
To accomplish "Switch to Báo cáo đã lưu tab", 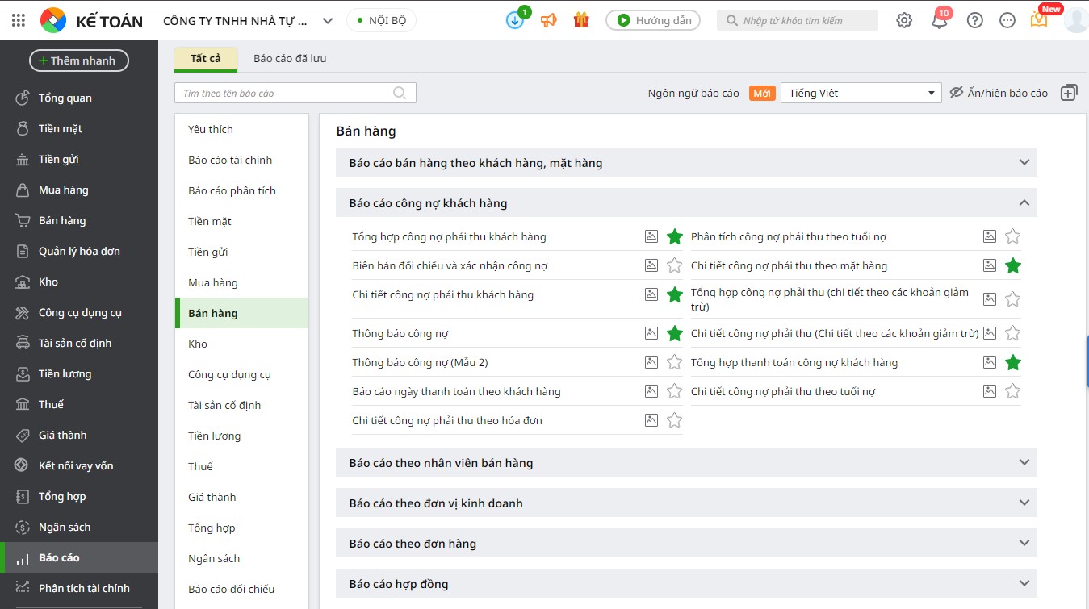I will (290, 59).
